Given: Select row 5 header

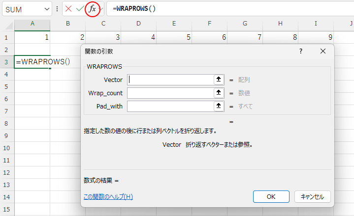Looking at the screenshot, I should [x=7, y=86].
